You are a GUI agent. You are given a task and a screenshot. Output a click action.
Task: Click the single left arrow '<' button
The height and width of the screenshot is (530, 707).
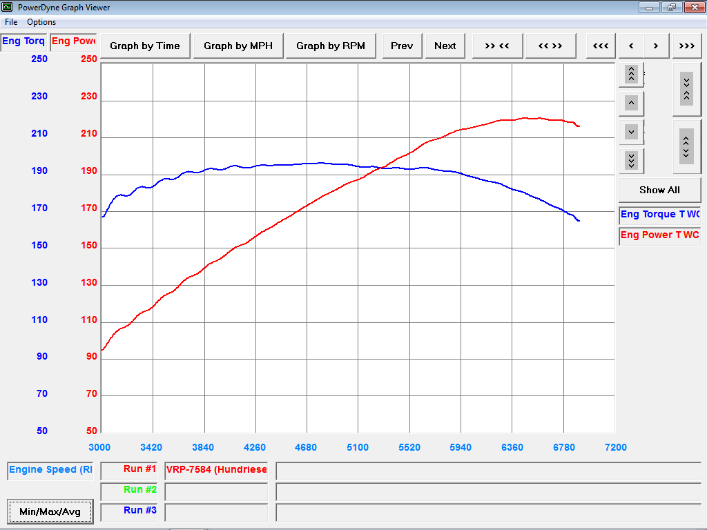631,46
